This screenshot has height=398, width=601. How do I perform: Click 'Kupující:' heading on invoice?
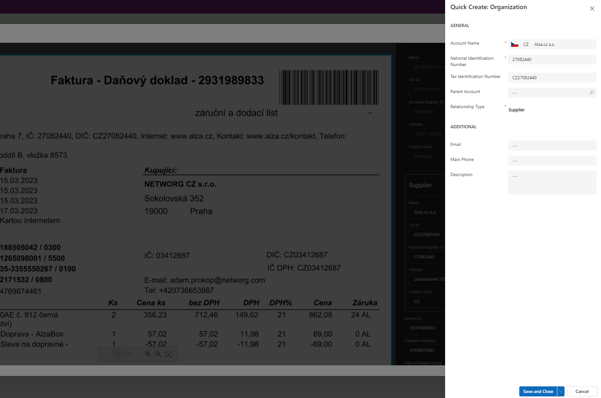click(161, 170)
